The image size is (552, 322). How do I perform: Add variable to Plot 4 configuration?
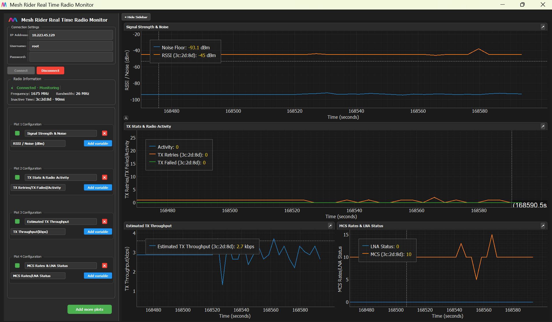[x=98, y=276]
